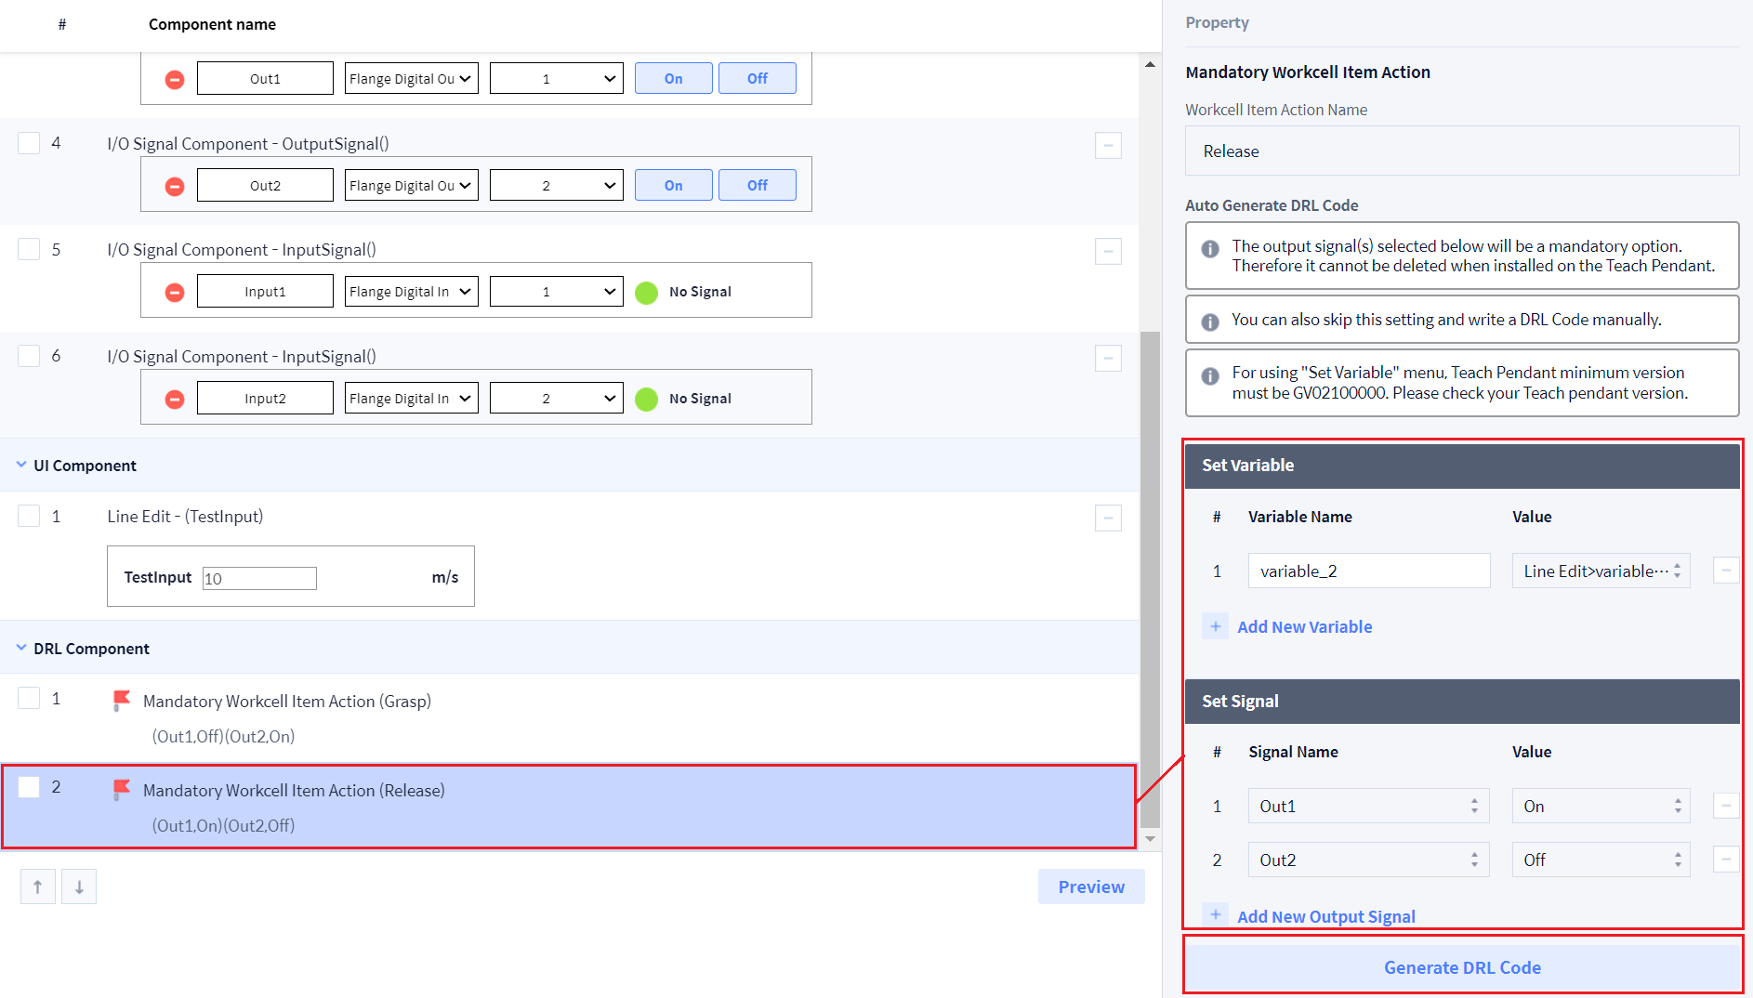Open Flange Digital In dropdown for Input1
The image size is (1753, 998).
coord(411,292)
